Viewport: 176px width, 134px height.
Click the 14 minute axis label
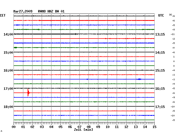145,127
